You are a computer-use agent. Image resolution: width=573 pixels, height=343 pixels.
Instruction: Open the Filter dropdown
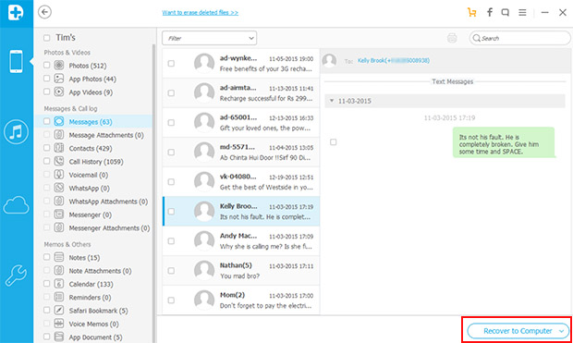click(x=210, y=38)
